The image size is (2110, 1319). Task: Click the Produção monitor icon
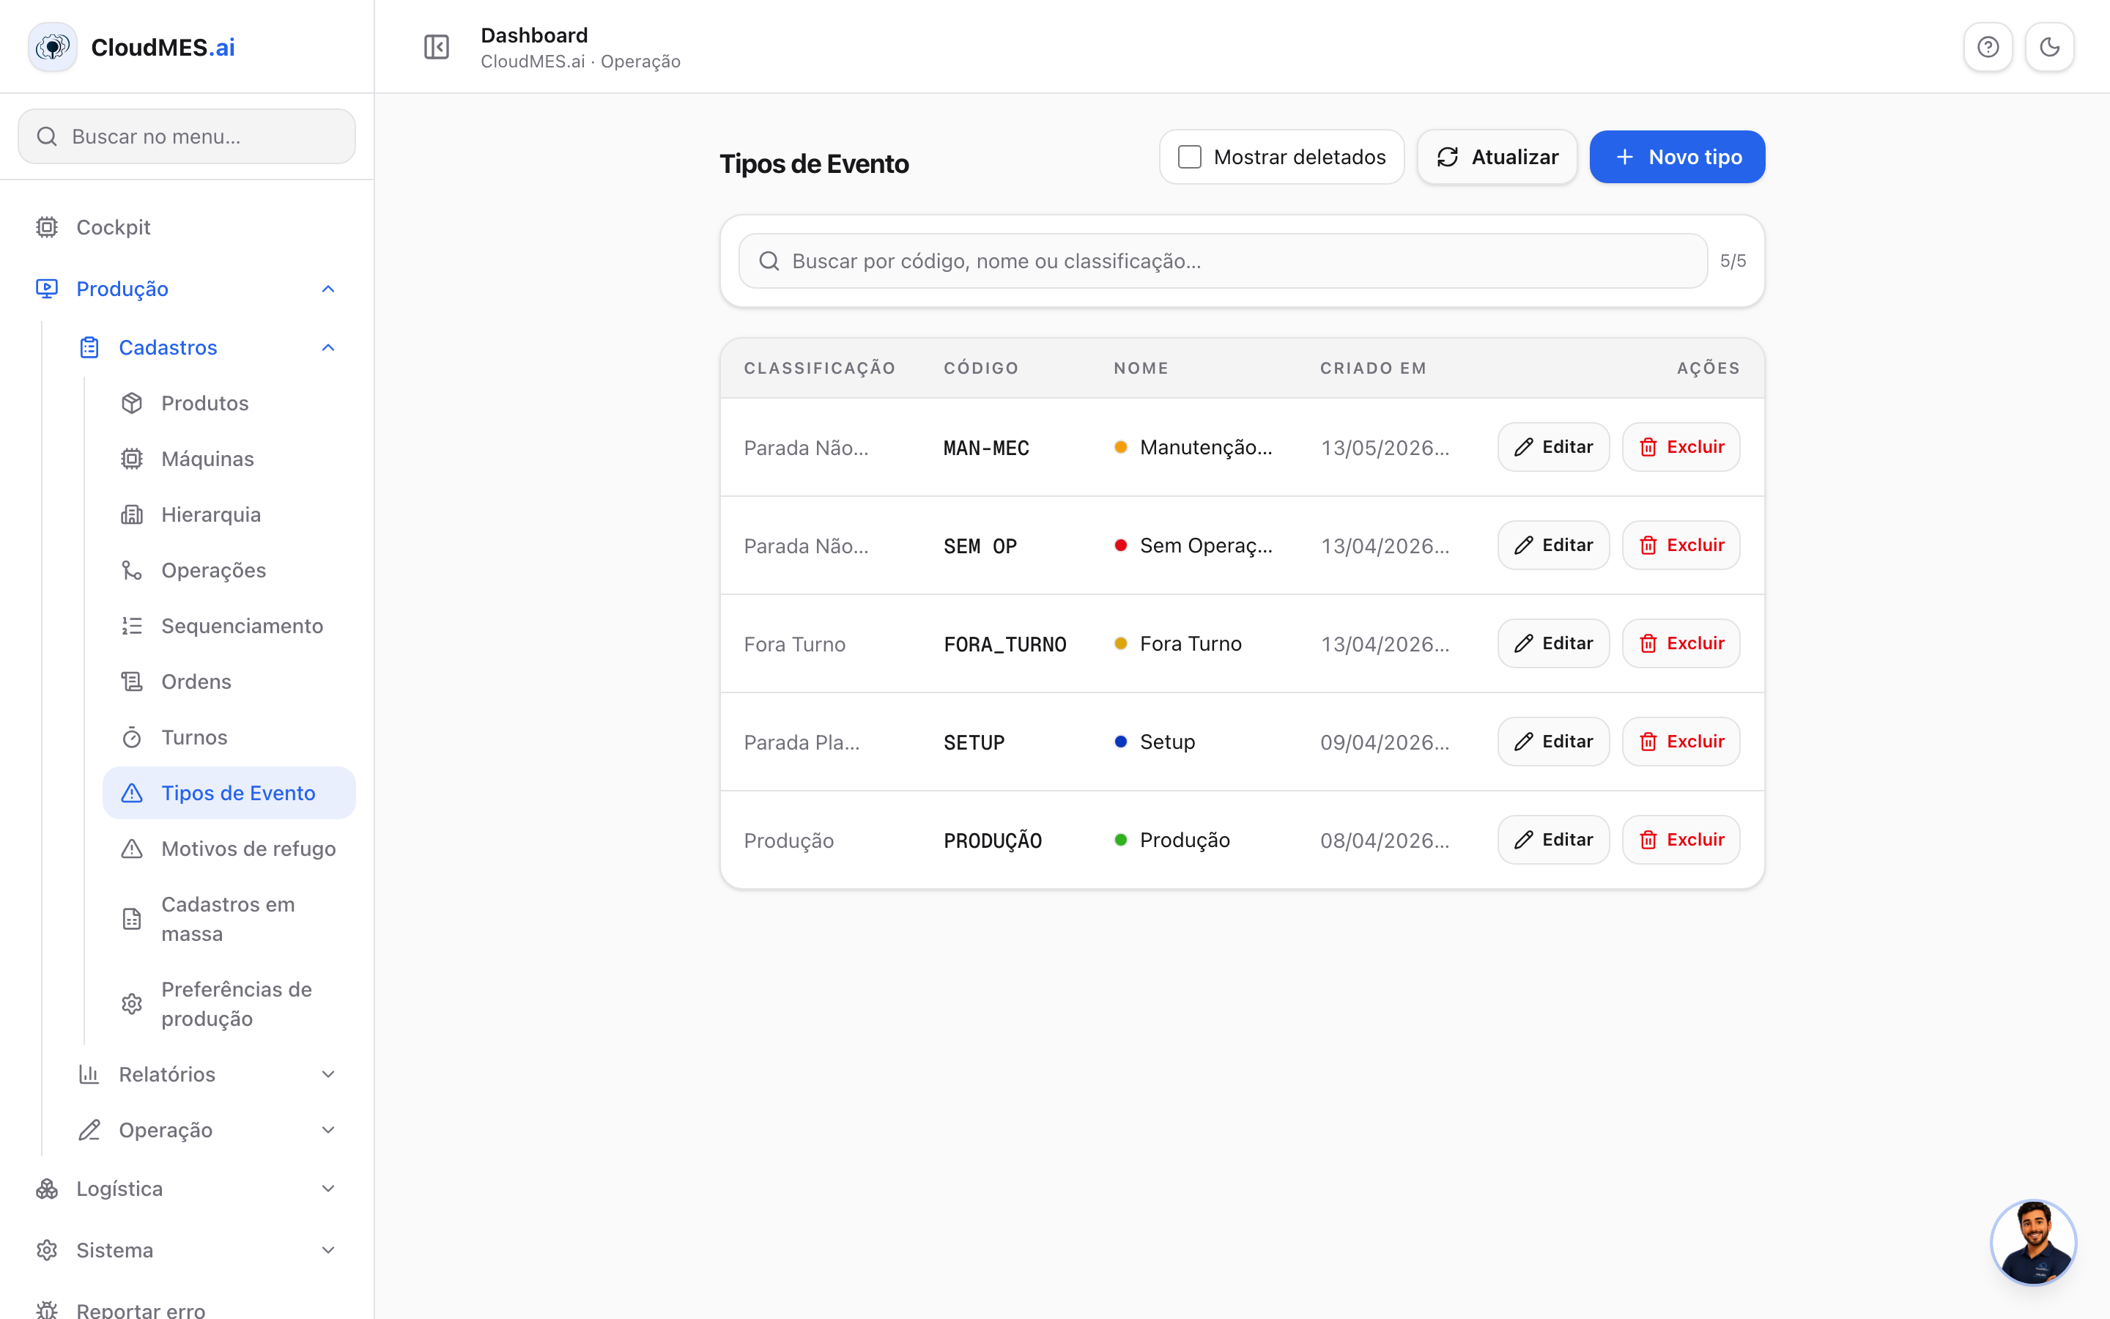tap(47, 289)
